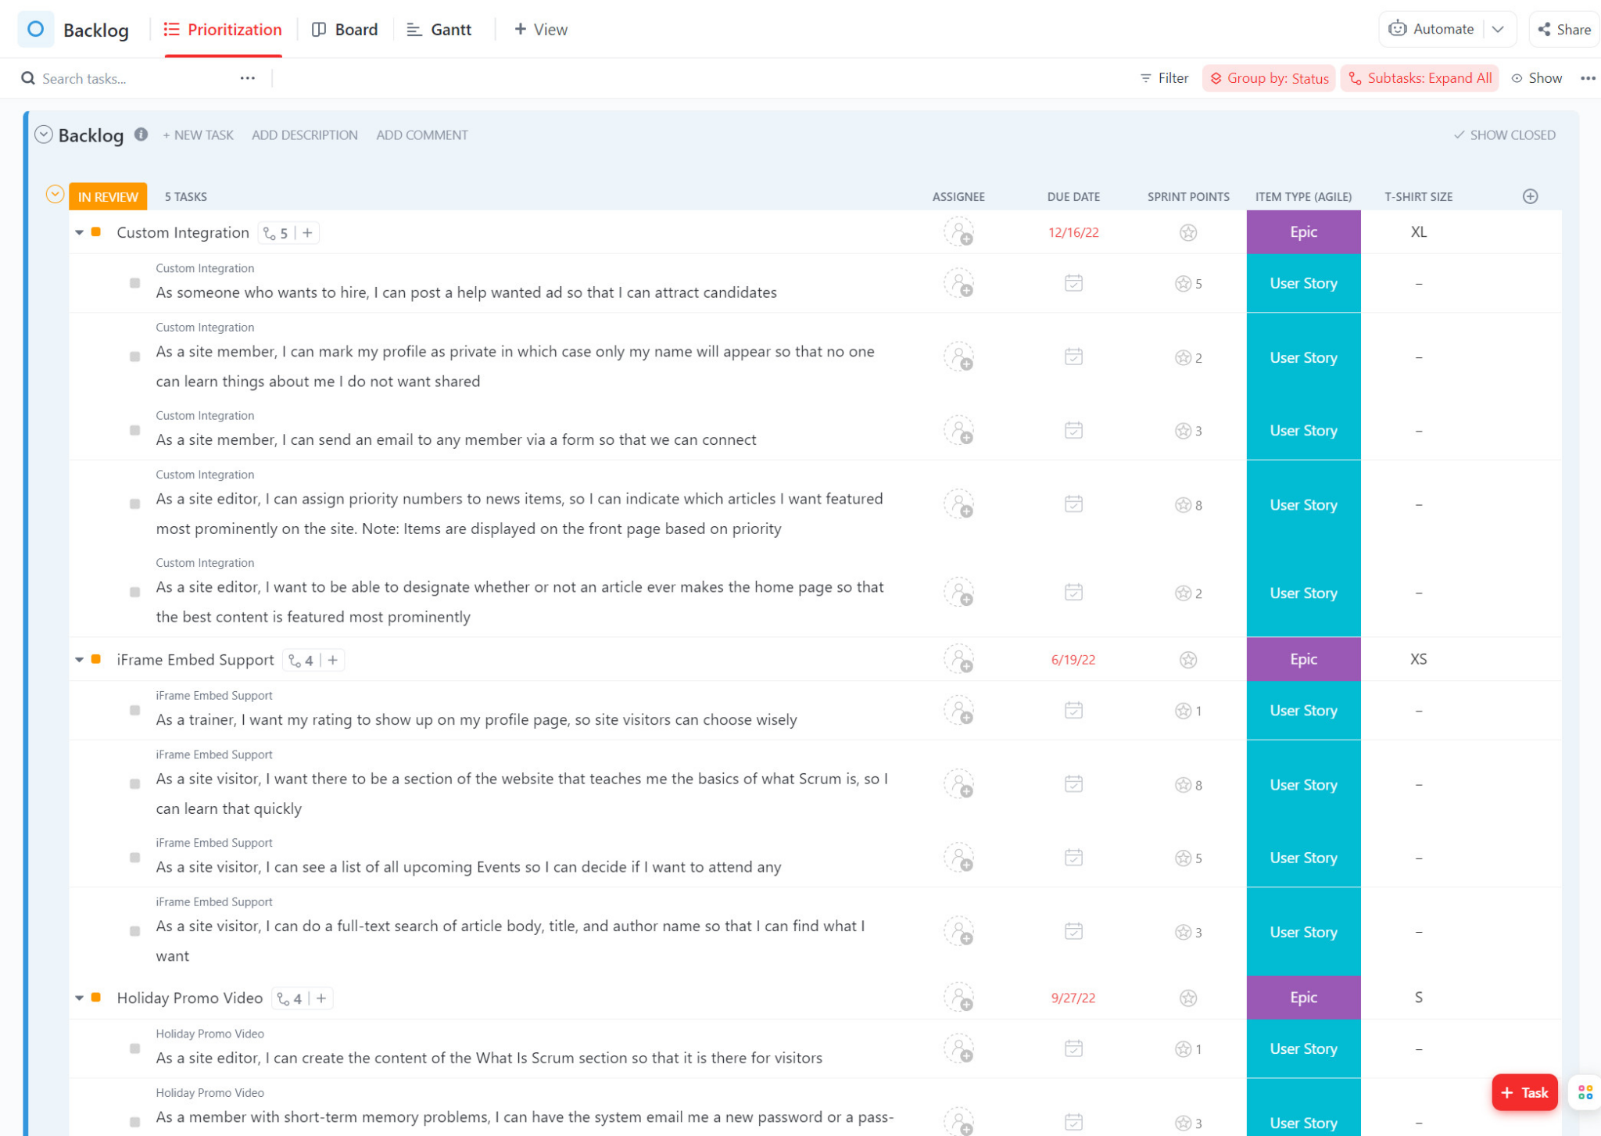Image resolution: width=1601 pixels, height=1136 pixels.
Task: Click + NEW TASK in the Backlog header
Action: tap(198, 134)
